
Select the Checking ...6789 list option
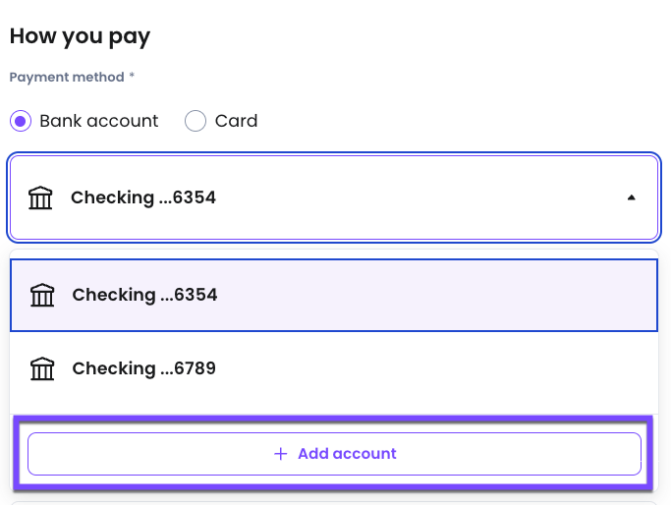pyautogui.click(x=334, y=368)
